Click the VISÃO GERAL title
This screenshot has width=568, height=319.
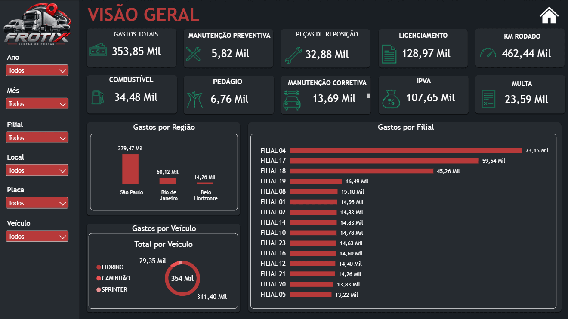[144, 15]
